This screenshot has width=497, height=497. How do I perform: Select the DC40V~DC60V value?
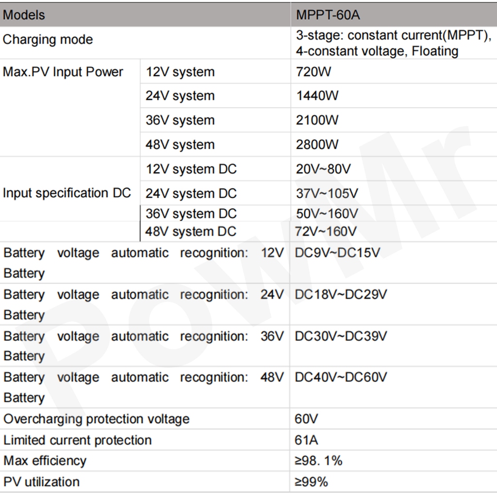point(341,377)
